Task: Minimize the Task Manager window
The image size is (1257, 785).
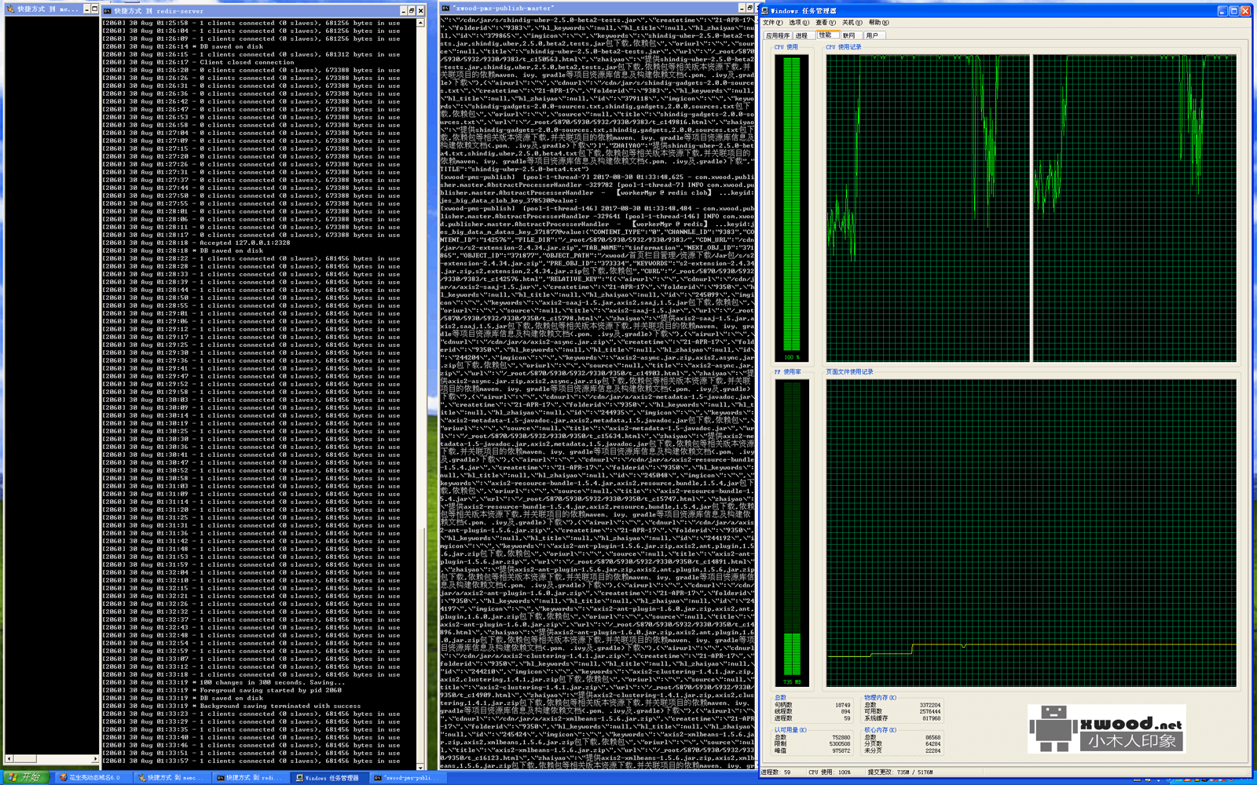Action: pyautogui.click(x=1222, y=11)
